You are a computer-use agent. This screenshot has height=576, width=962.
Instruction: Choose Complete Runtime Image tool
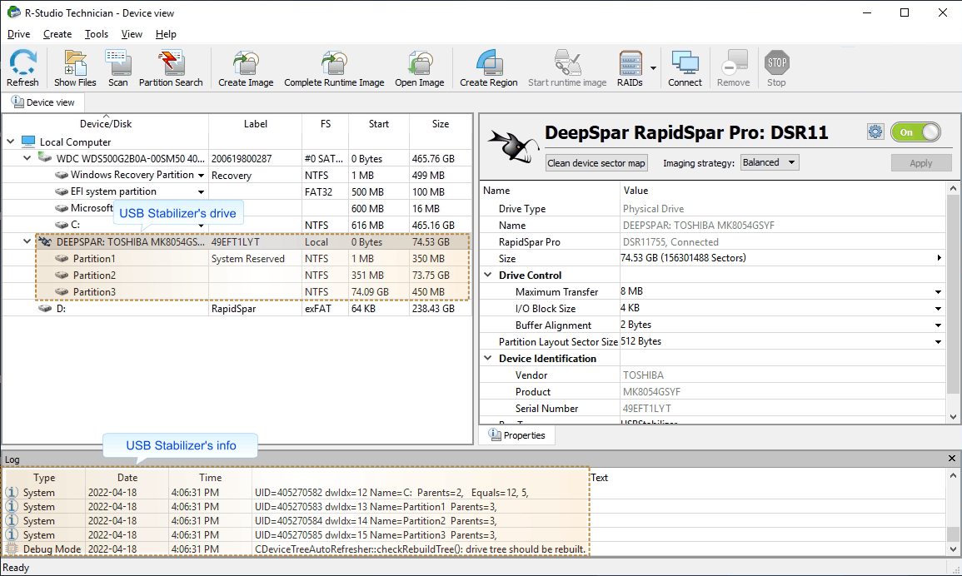(334, 62)
